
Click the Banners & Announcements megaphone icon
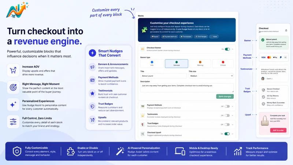92,67
